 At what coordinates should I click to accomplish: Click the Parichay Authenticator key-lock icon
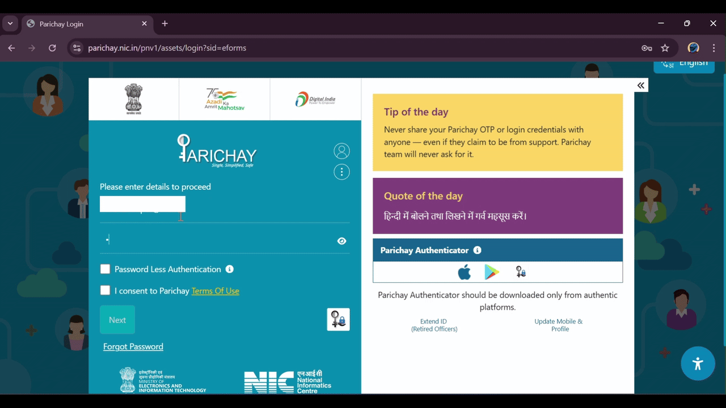[520, 271]
